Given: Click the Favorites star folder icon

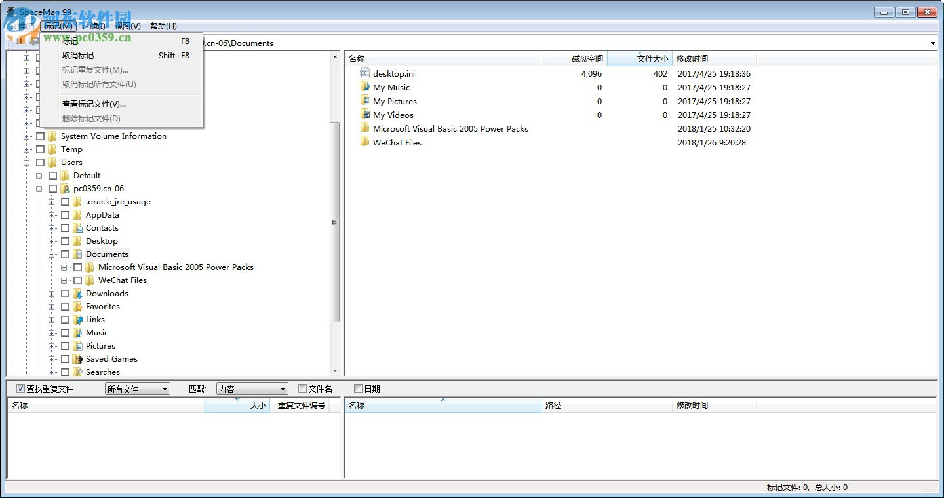Looking at the screenshot, I should coord(77,307).
